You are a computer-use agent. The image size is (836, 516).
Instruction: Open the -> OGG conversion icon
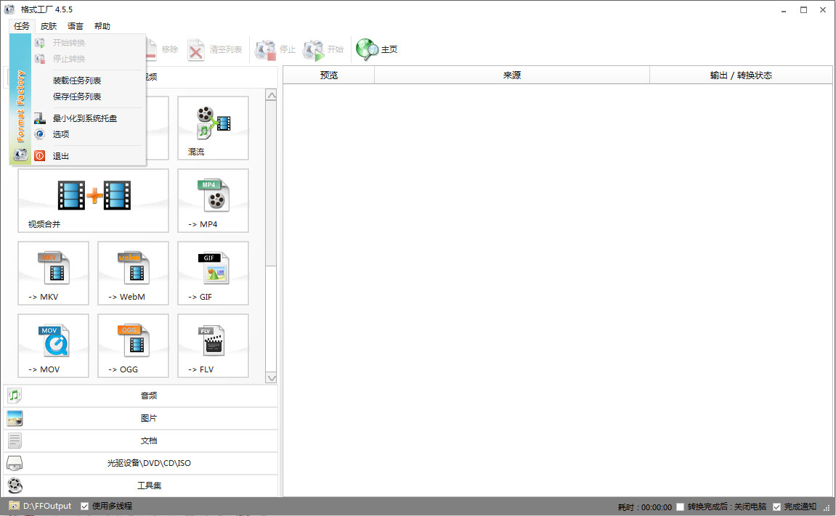tap(133, 345)
